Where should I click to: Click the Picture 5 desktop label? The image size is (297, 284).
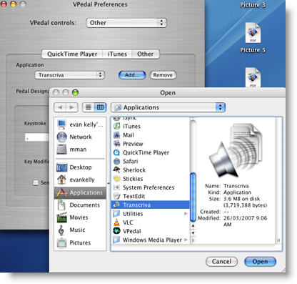(x=253, y=50)
